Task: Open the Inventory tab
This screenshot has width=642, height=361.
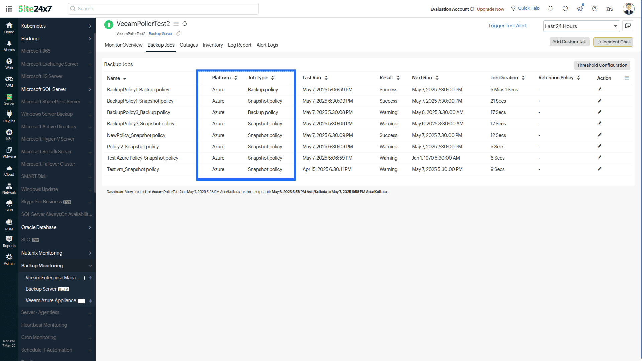Action: tap(213, 45)
